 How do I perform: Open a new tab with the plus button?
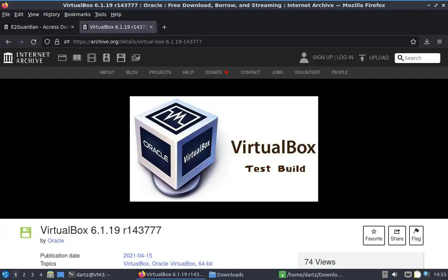pos(164,27)
